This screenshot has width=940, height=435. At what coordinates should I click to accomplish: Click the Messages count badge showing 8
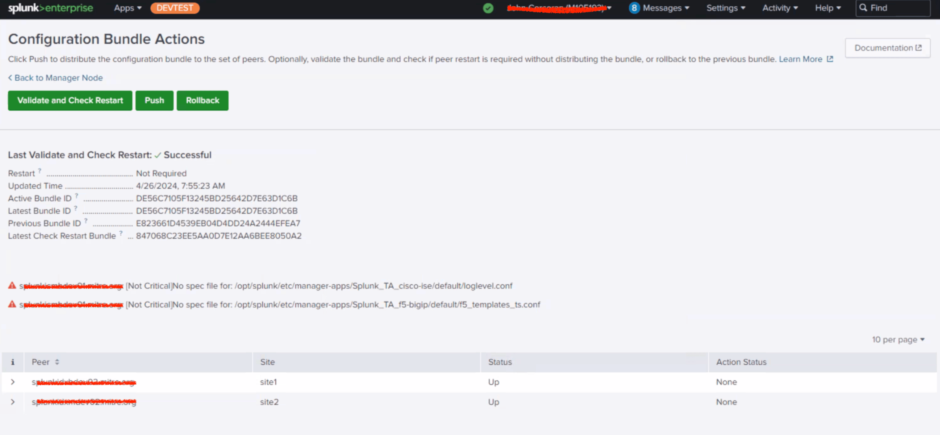pos(634,8)
